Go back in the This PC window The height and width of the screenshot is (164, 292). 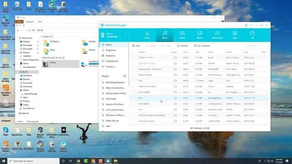click(18, 31)
